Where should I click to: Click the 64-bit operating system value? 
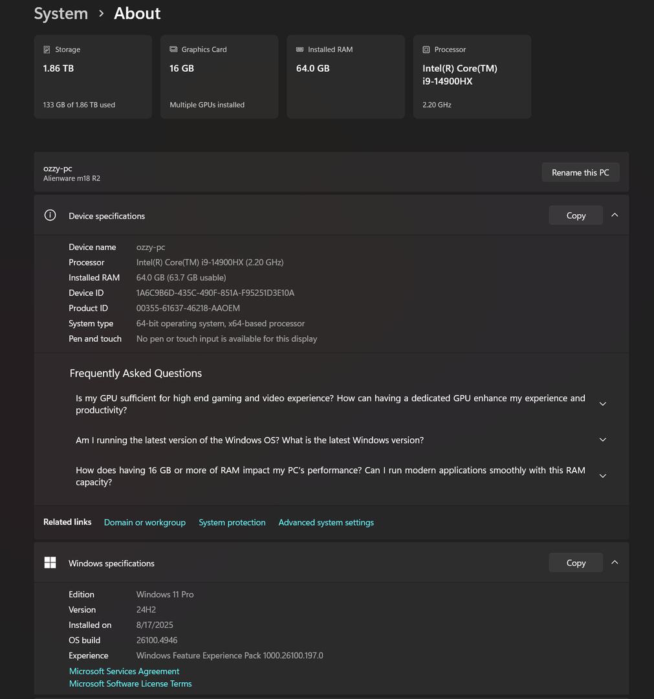(221, 324)
